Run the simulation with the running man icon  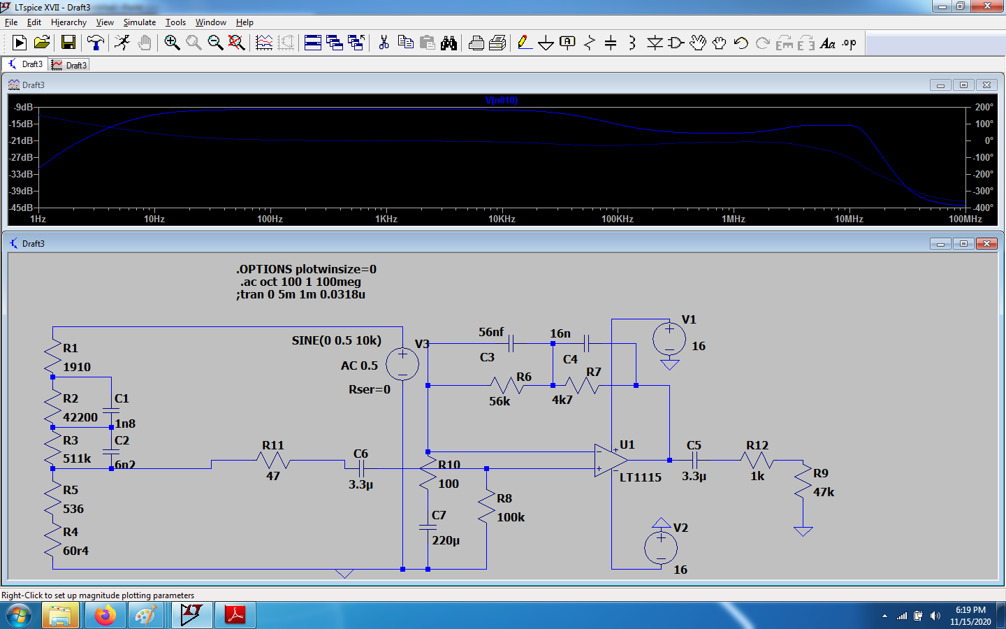pos(122,43)
